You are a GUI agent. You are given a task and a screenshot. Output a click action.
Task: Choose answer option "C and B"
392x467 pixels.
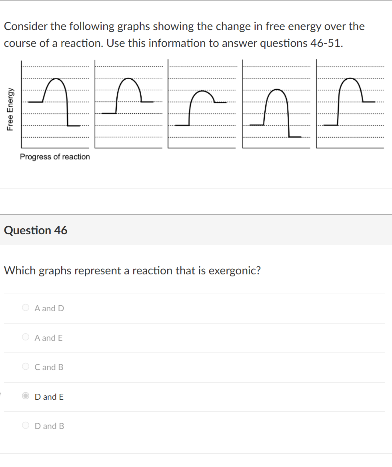coord(25,366)
